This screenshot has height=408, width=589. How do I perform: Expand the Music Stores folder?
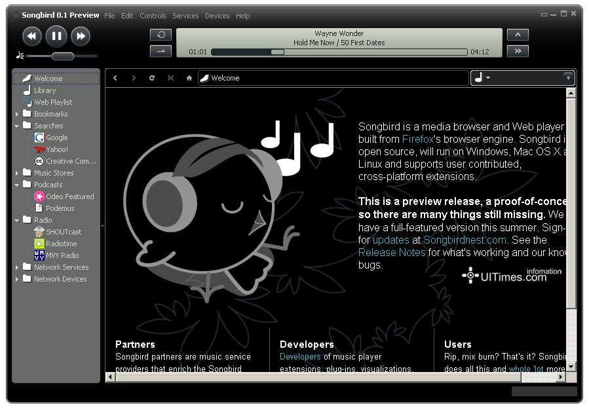coord(17,173)
